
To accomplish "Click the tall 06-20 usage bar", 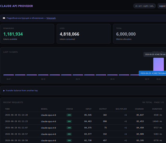I will [x=158, y=64].
